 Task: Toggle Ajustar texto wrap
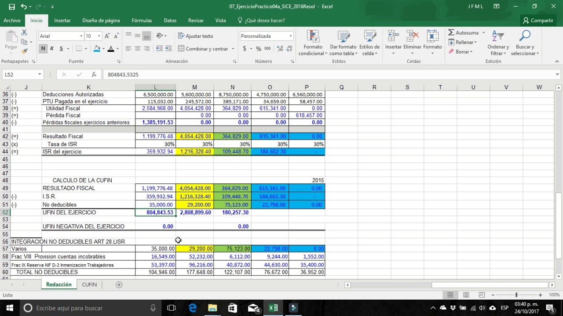[x=196, y=36]
